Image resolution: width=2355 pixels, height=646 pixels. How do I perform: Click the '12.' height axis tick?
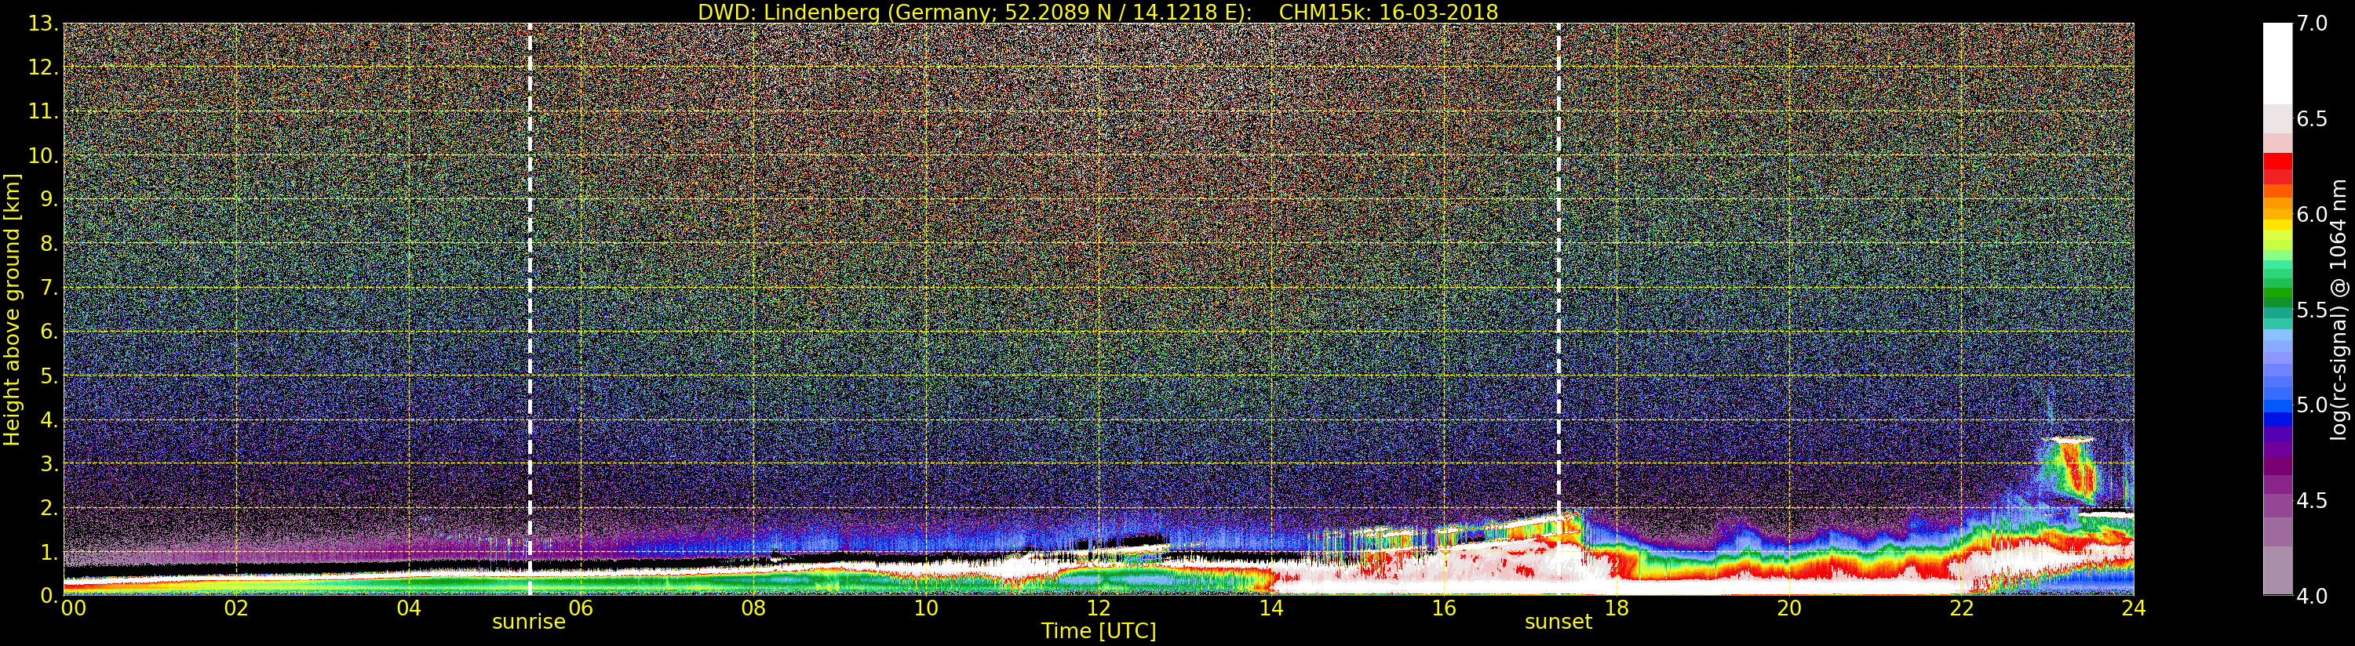point(44,67)
